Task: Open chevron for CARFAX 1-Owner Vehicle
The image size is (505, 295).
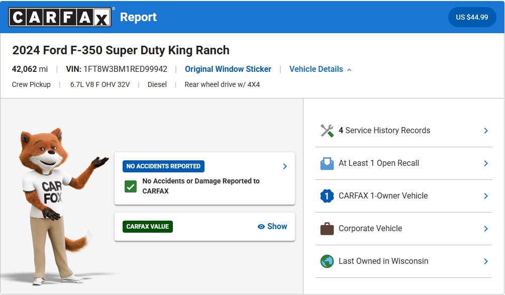Action: (486, 196)
